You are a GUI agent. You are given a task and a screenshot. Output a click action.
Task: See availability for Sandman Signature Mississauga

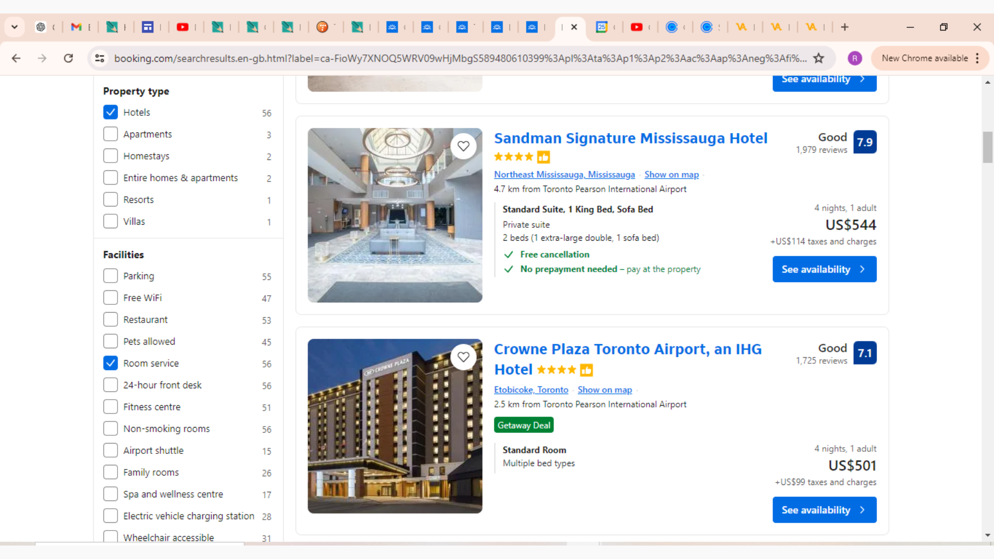click(824, 269)
